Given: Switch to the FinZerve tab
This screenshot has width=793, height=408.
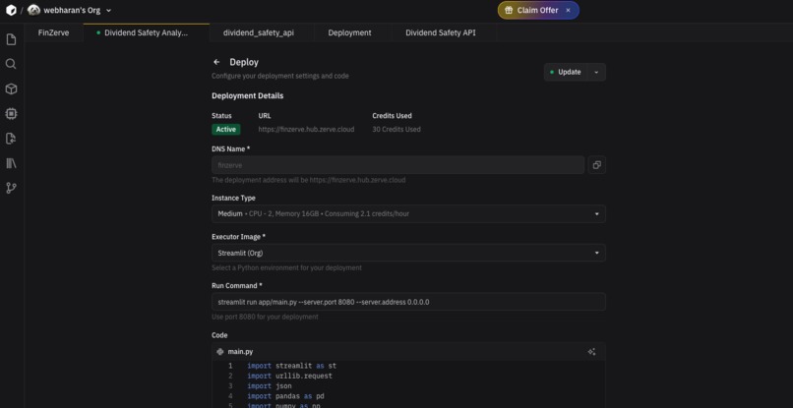Looking at the screenshot, I should [x=53, y=32].
